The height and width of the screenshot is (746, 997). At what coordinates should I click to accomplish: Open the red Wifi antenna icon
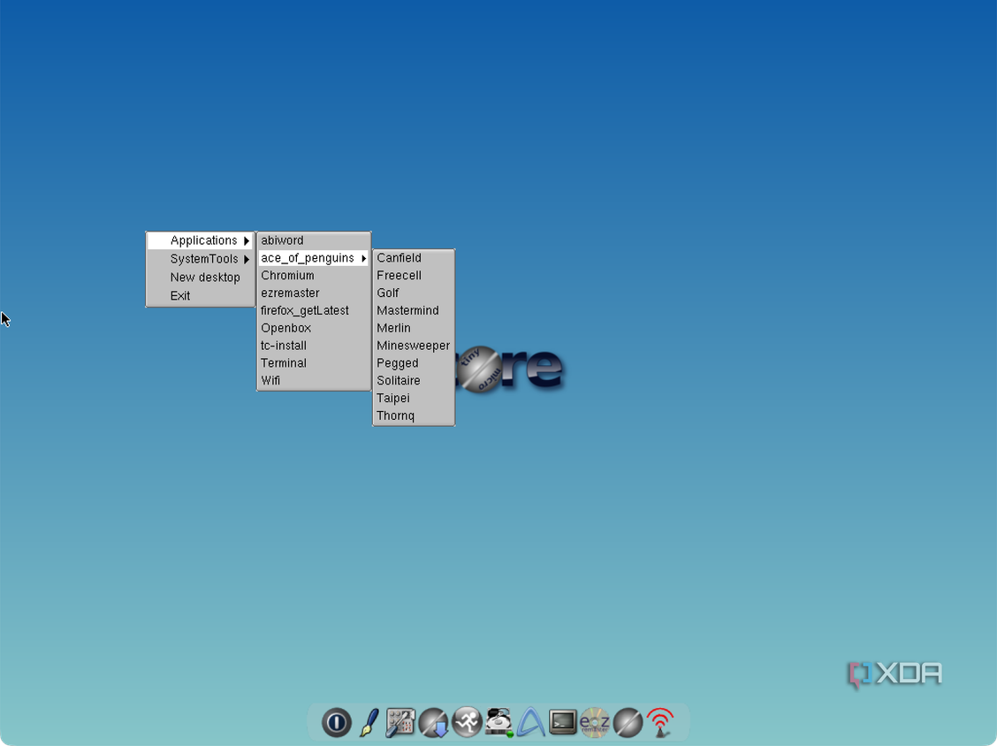coord(660,722)
